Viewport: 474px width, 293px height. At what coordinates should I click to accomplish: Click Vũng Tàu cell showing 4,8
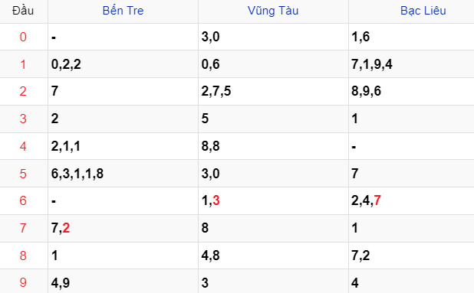273,256
